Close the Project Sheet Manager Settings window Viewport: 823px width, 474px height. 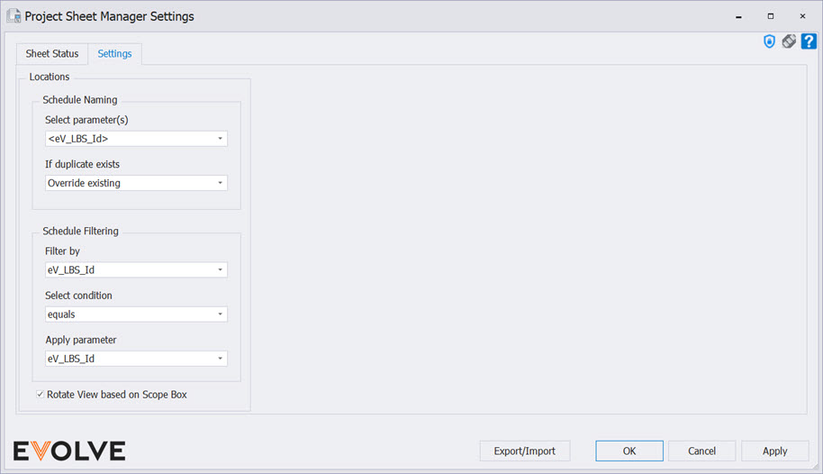802,16
